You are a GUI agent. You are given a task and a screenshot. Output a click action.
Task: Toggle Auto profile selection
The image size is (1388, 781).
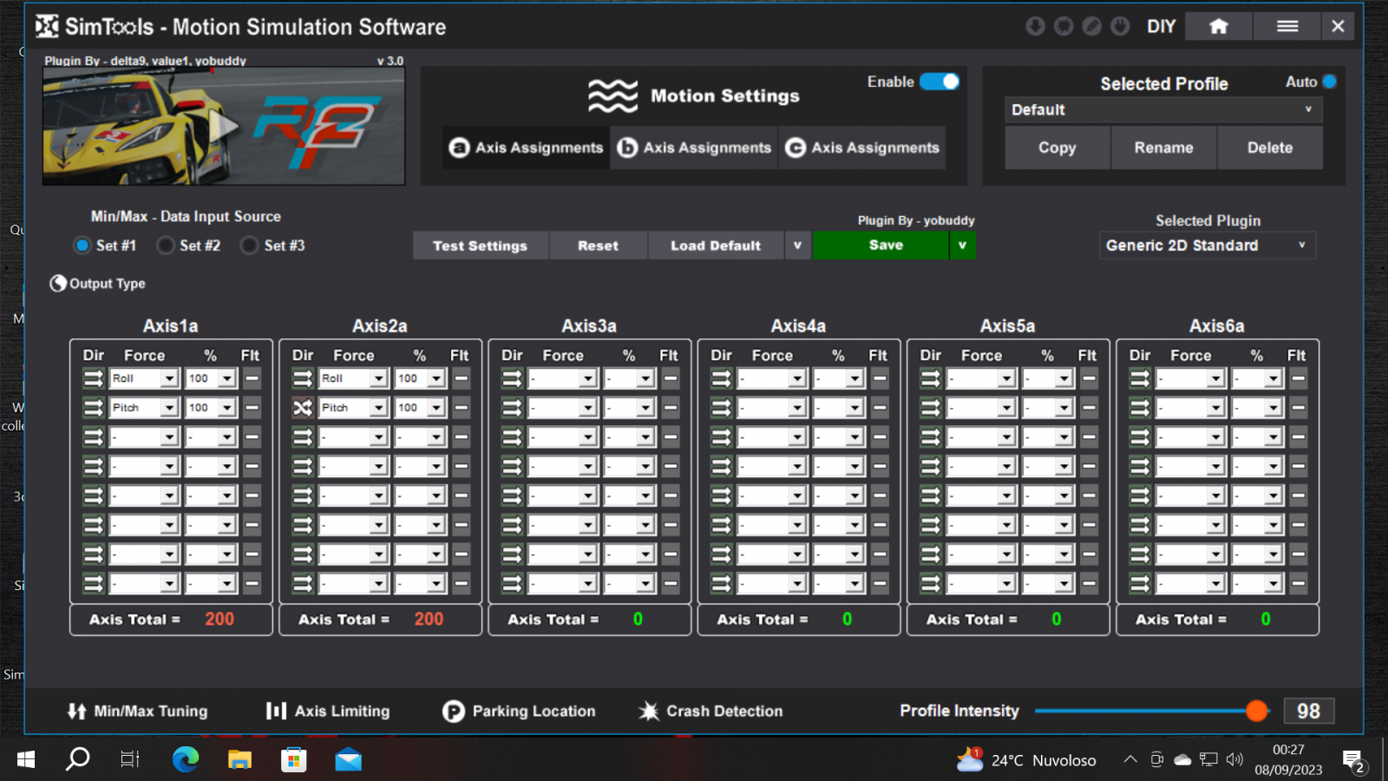1329,82
